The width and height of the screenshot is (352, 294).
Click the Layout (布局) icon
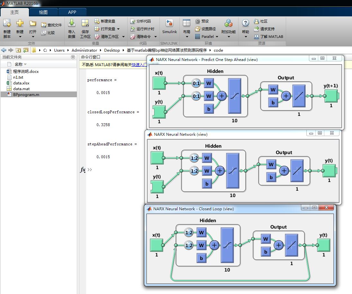click(186, 23)
